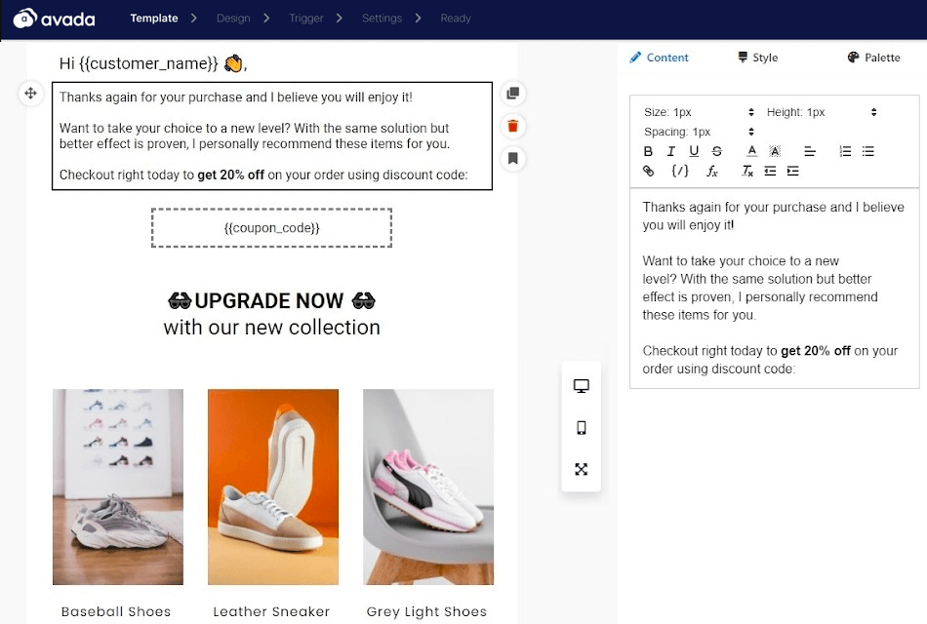Clear text formatting with the Tx icon
Viewport: 927px width, 624px height.
(747, 172)
